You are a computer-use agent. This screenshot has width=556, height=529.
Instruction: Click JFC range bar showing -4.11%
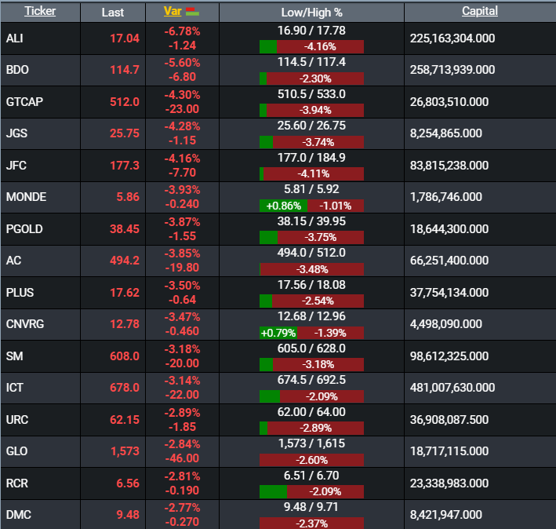(x=311, y=173)
